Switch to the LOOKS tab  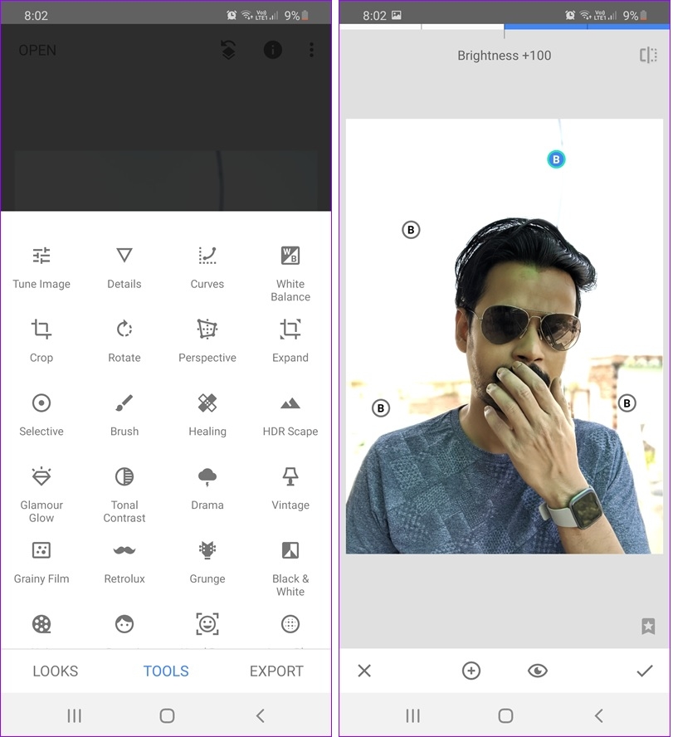[56, 671]
